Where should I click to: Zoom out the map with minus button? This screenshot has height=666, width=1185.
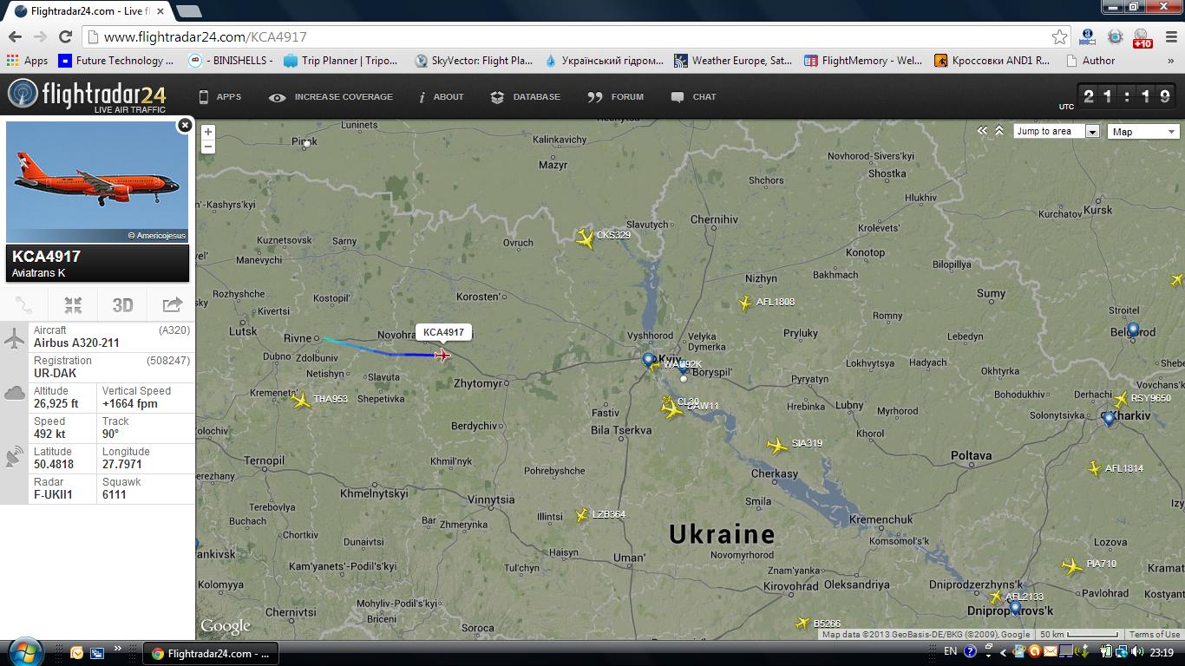(x=208, y=147)
